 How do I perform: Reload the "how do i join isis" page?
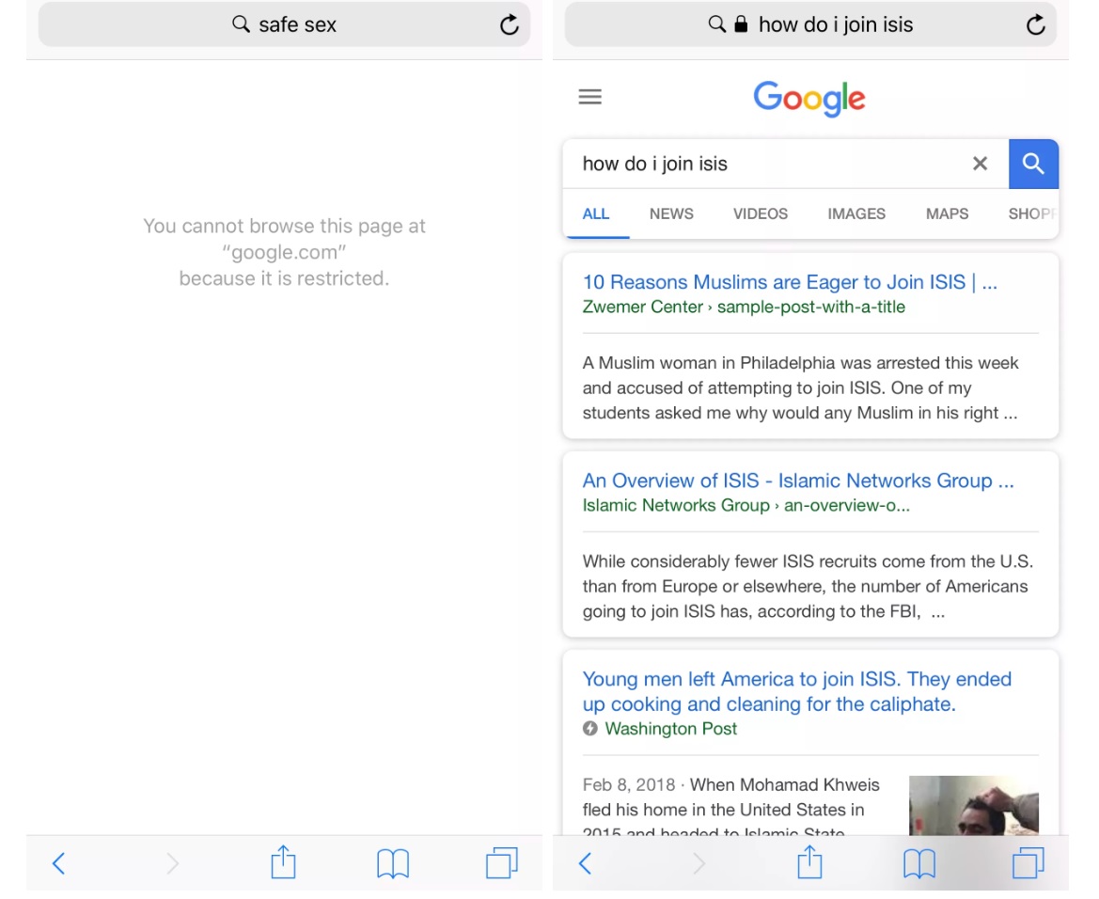[1036, 24]
